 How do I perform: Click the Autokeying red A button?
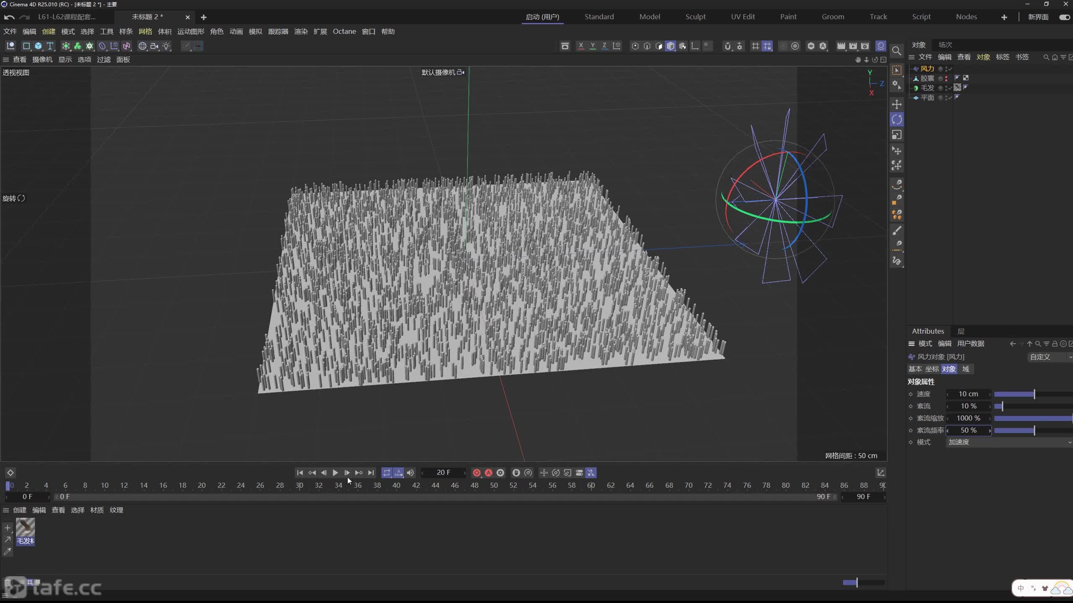[x=488, y=473]
